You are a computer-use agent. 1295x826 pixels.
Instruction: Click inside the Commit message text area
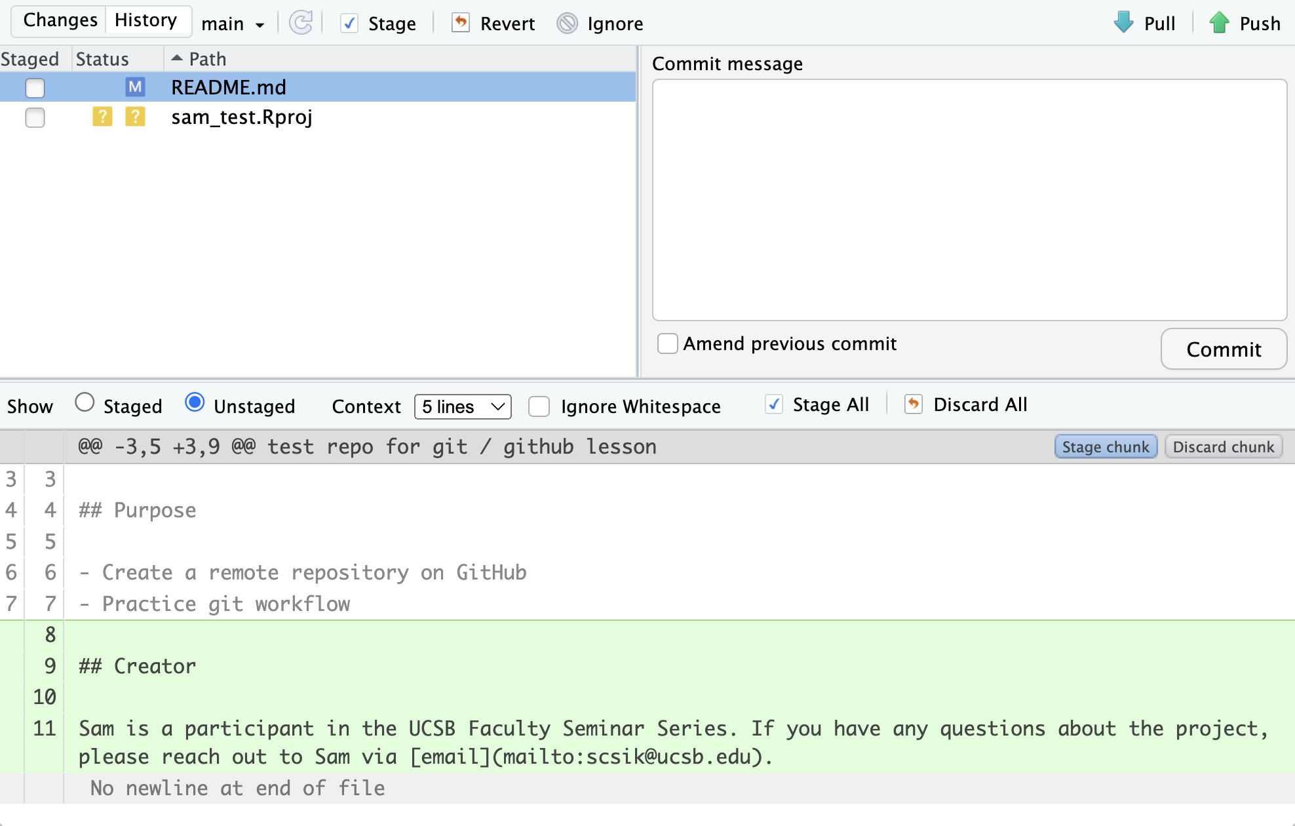(969, 200)
